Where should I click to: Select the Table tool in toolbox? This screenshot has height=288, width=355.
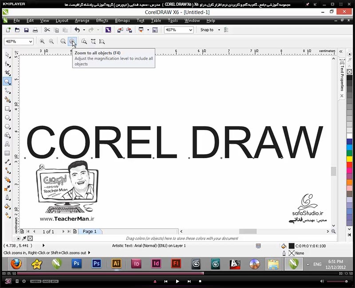[x=7, y=153]
